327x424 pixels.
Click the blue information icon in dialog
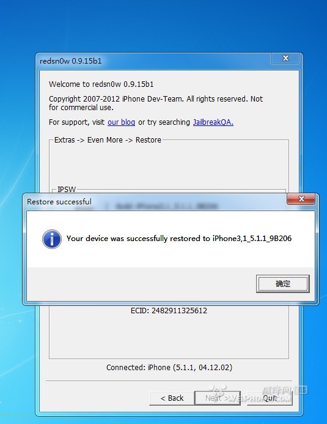52,239
